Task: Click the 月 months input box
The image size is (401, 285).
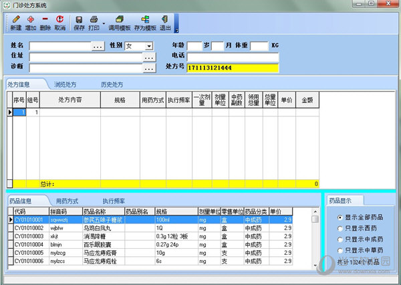Action: 218,46
